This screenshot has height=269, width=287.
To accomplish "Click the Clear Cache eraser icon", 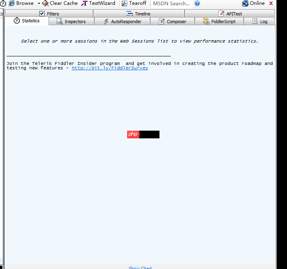I will pos(45,3).
